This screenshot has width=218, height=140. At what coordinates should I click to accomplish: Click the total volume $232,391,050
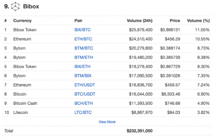(140, 131)
